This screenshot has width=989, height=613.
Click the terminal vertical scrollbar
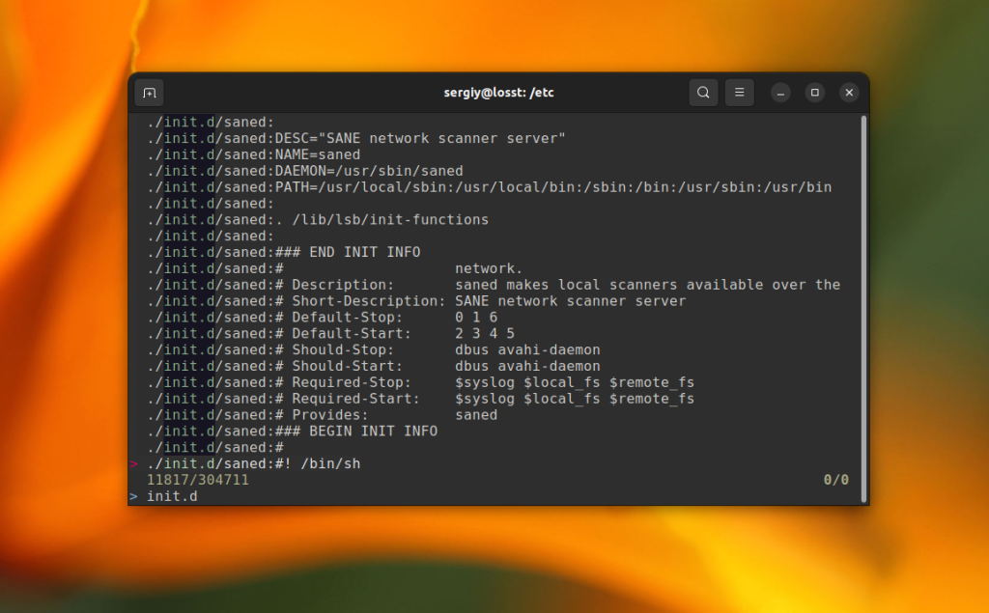(x=863, y=308)
